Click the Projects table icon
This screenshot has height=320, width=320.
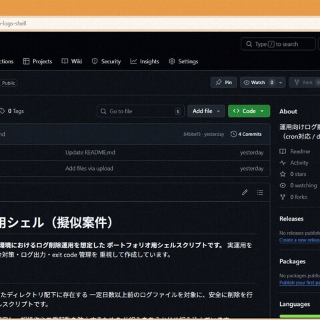coord(26,61)
